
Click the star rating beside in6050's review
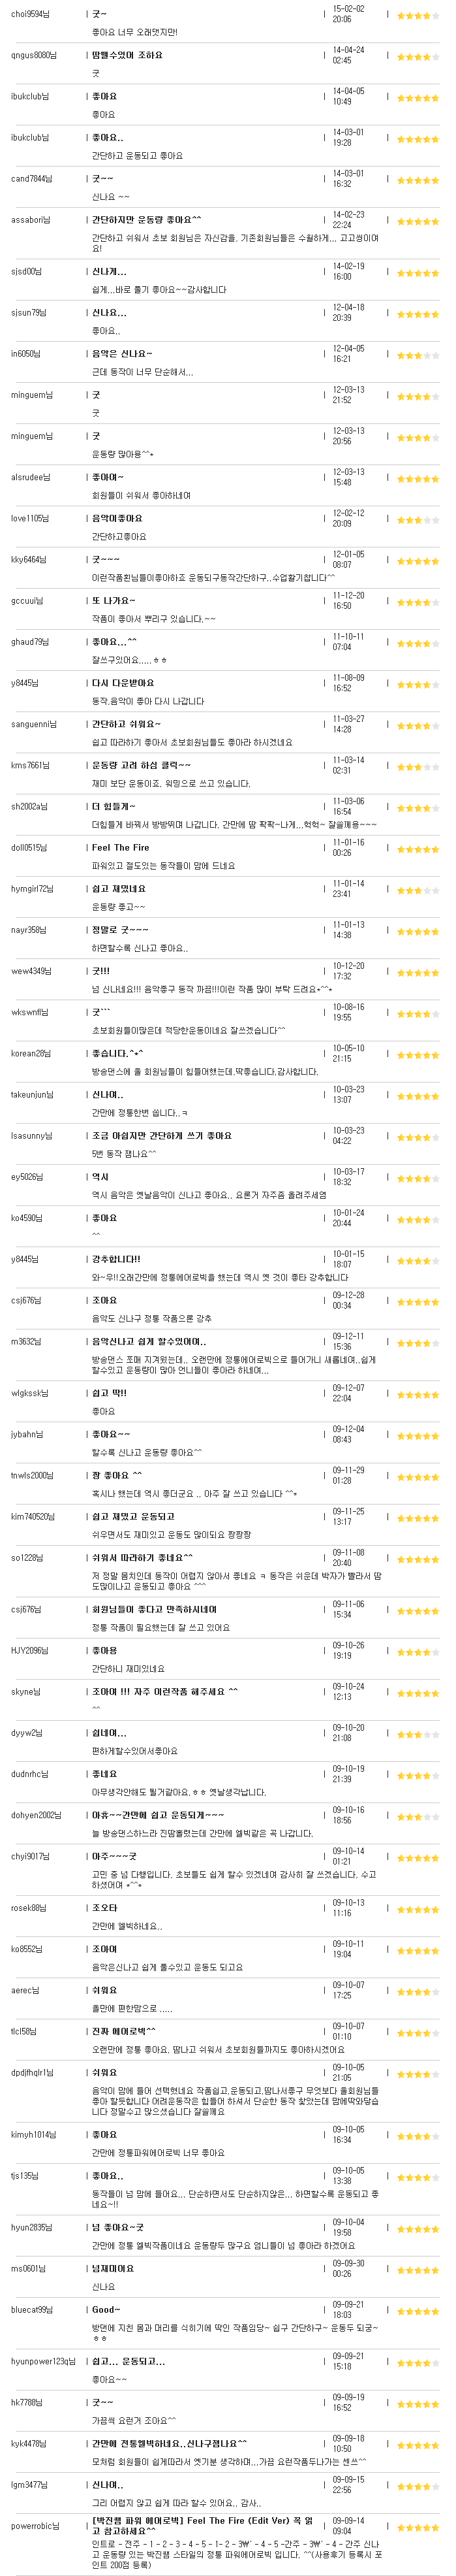pyautogui.click(x=418, y=356)
